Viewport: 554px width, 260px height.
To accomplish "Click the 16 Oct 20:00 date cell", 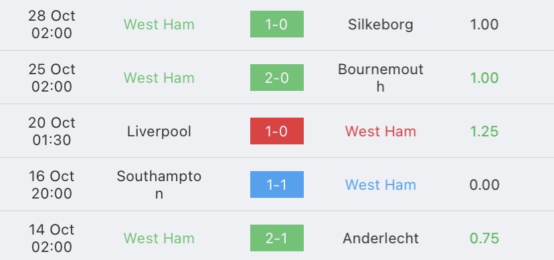I will (52, 185).
